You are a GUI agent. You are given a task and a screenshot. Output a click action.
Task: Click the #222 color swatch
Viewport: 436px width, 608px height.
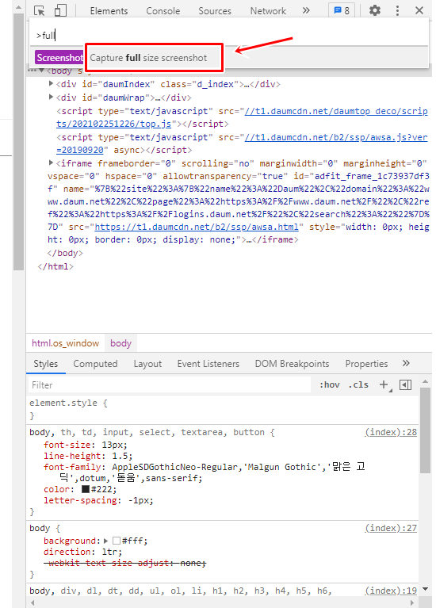point(86,489)
